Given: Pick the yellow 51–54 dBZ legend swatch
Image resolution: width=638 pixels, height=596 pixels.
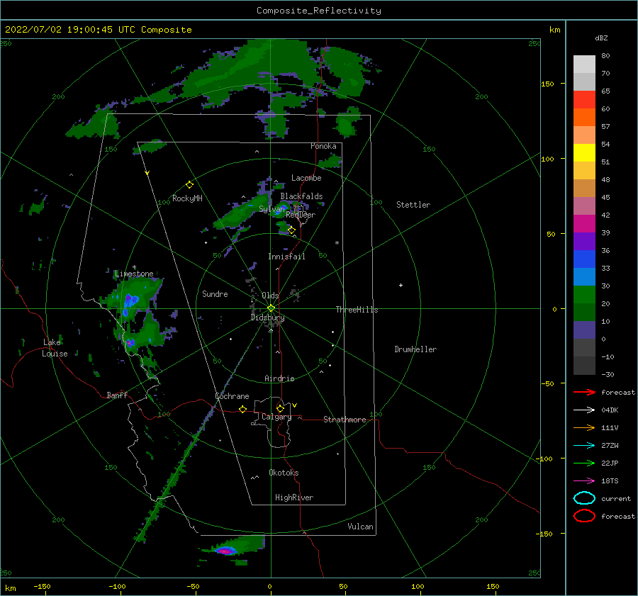Looking at the screenshot, I should (x=584, y=153).
